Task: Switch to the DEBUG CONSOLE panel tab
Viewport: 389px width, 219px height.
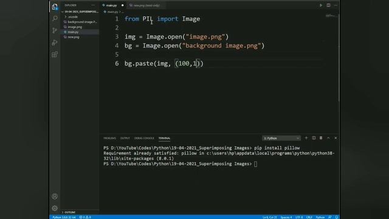Action: point(144,138)
